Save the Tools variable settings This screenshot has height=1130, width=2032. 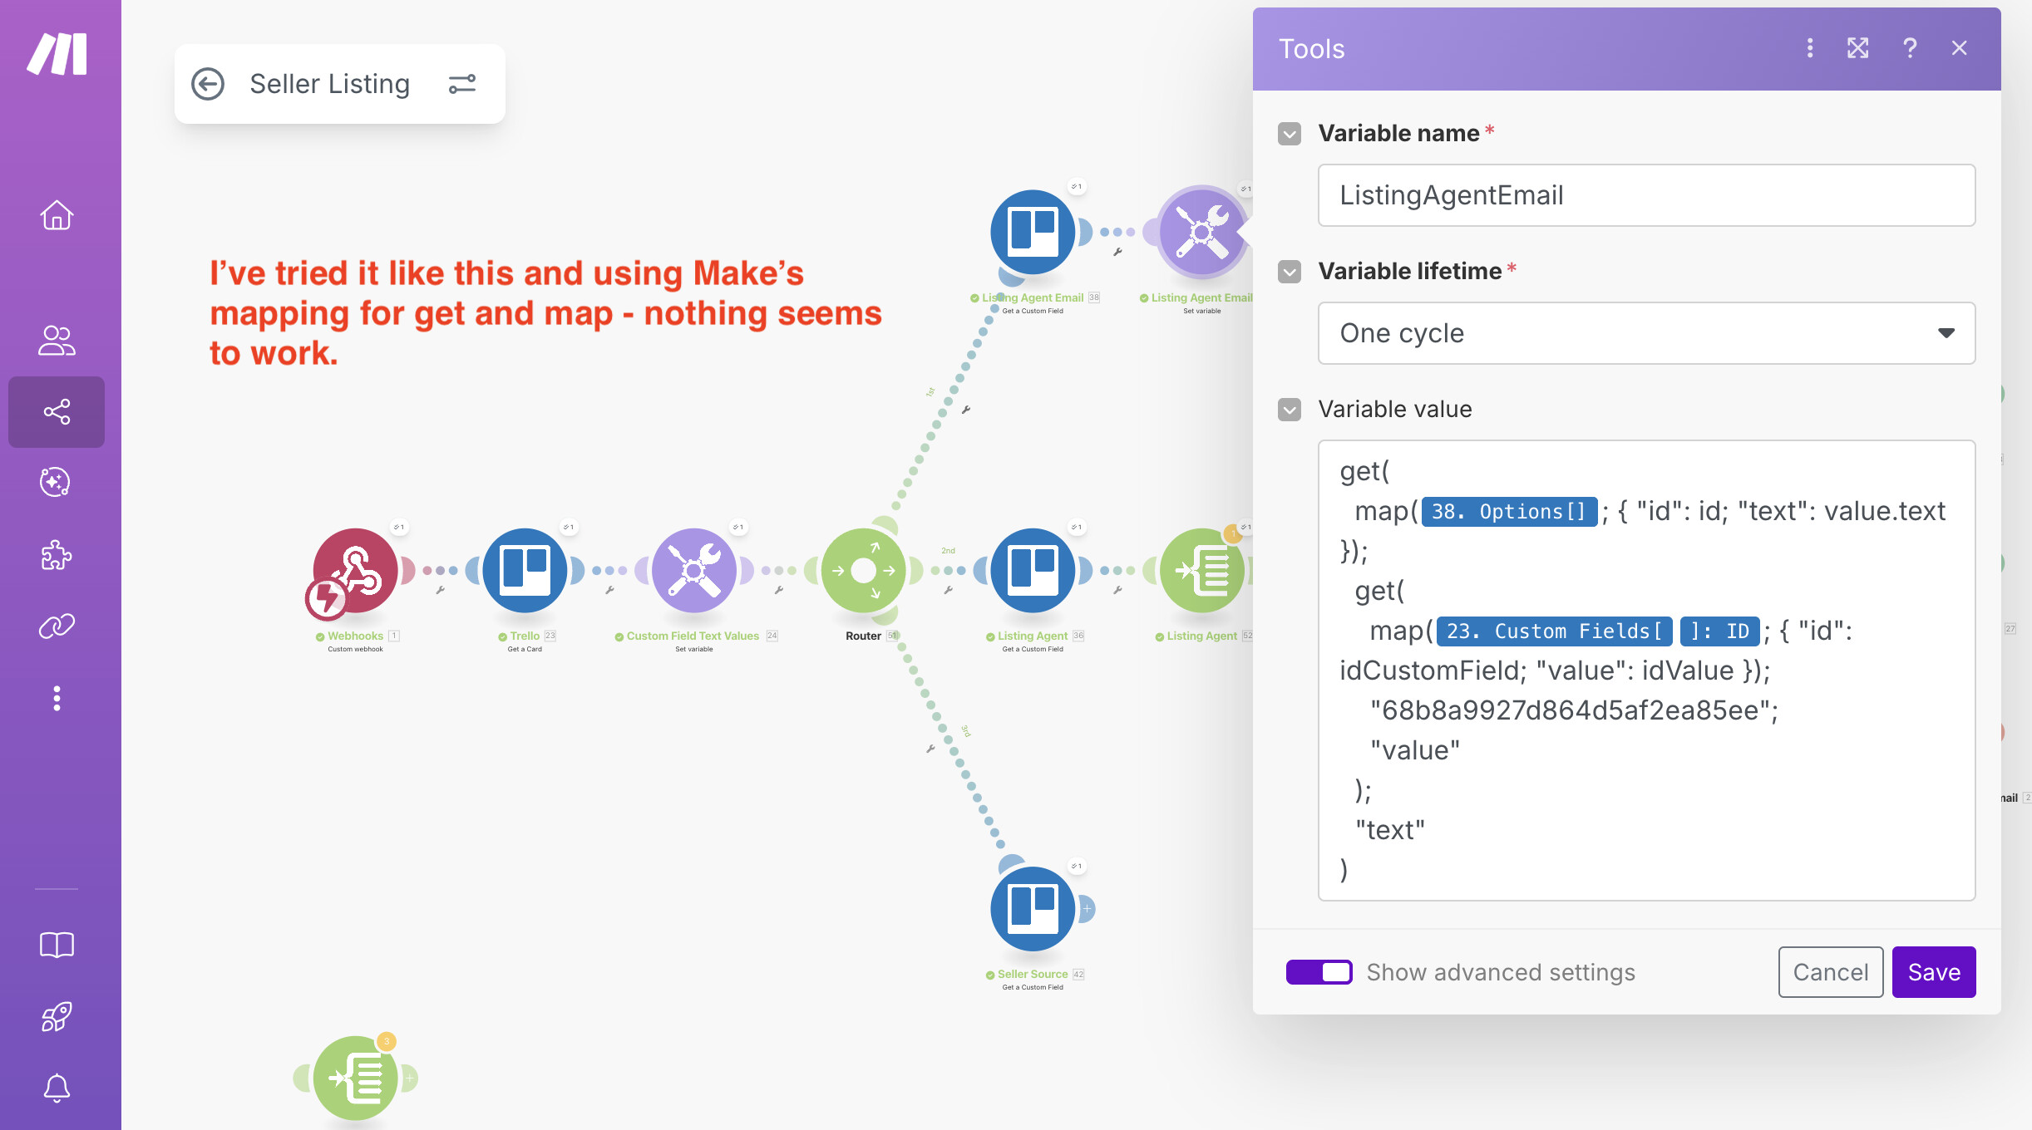pos(1933,972)
